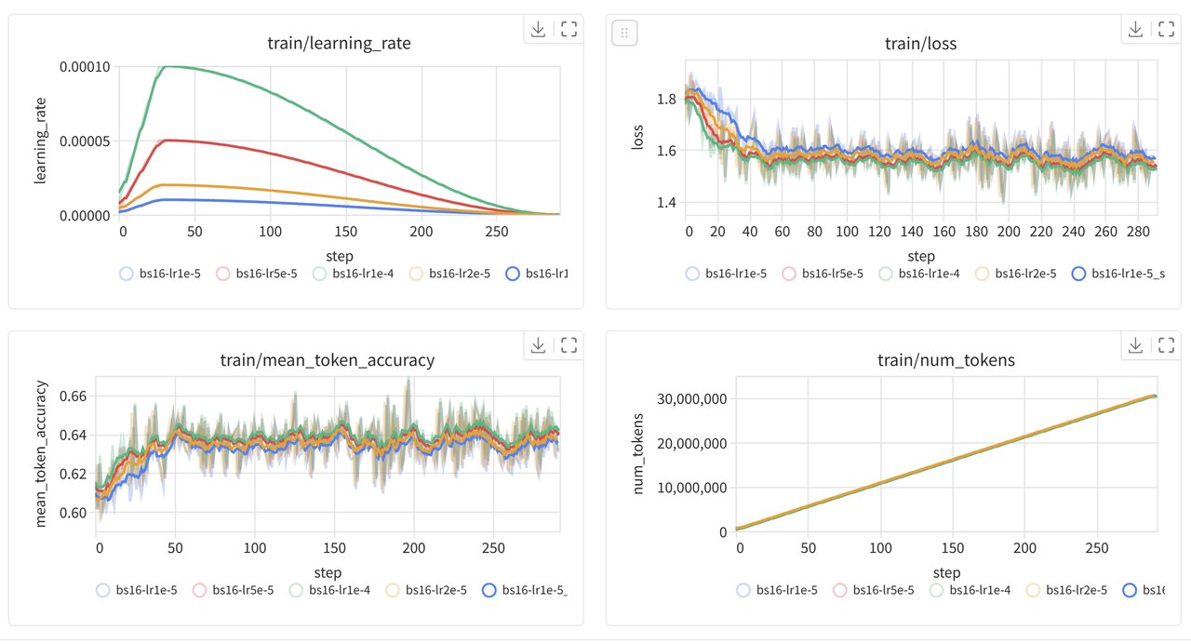This screenshot has height=644, width=1191.
Task: Download the train/num_tokens chart
Action: click(x=1136, y=345)
